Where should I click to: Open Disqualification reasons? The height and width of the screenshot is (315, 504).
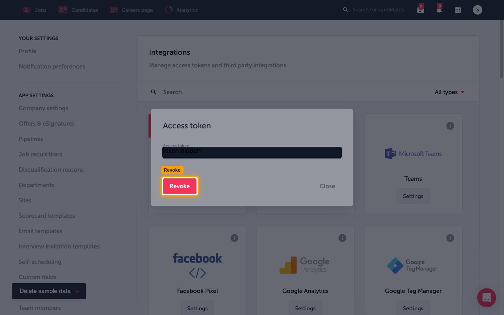tap(51, 170)
